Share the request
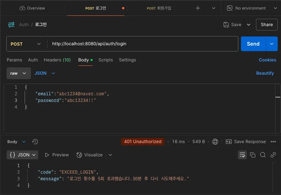Image resolution: width=281 pixels, height=195 pixels. pos(267,25)
